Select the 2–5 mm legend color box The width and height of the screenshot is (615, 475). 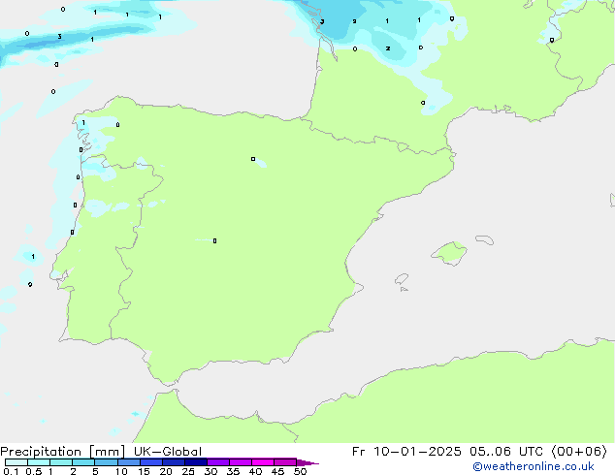(83, 462)
